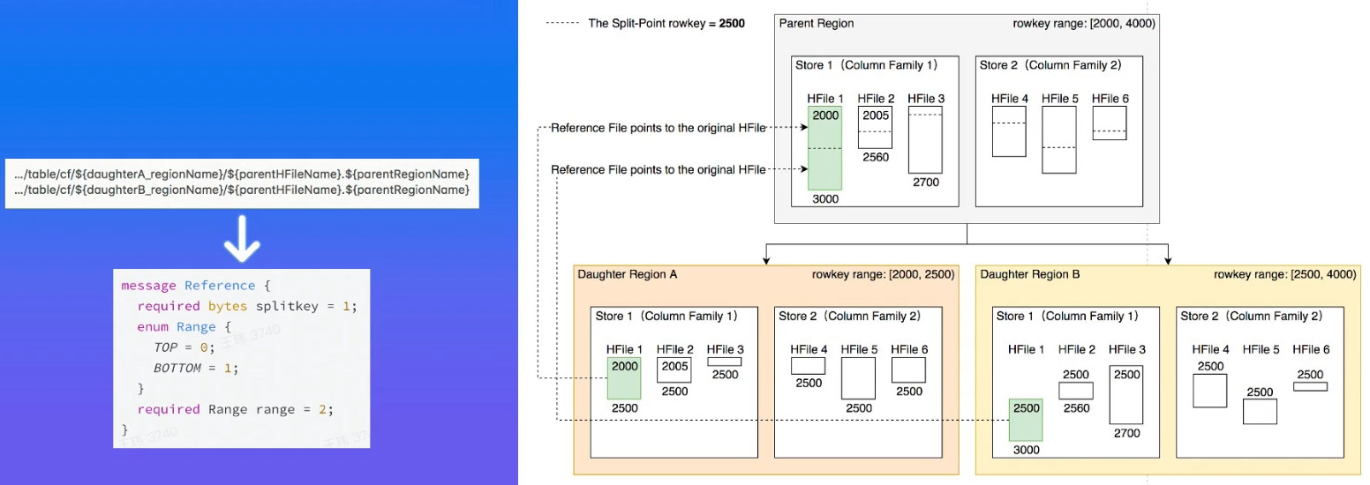Click the green HFile 1 block in Daughter Region B
Screen dimensions: 1370x485
pos(1026,420)
